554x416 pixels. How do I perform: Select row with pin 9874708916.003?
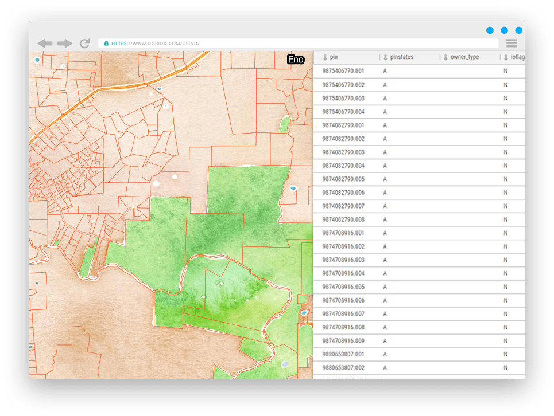[x=343, y=260]
